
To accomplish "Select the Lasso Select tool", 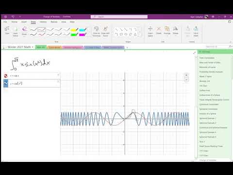I will (16, 32).
